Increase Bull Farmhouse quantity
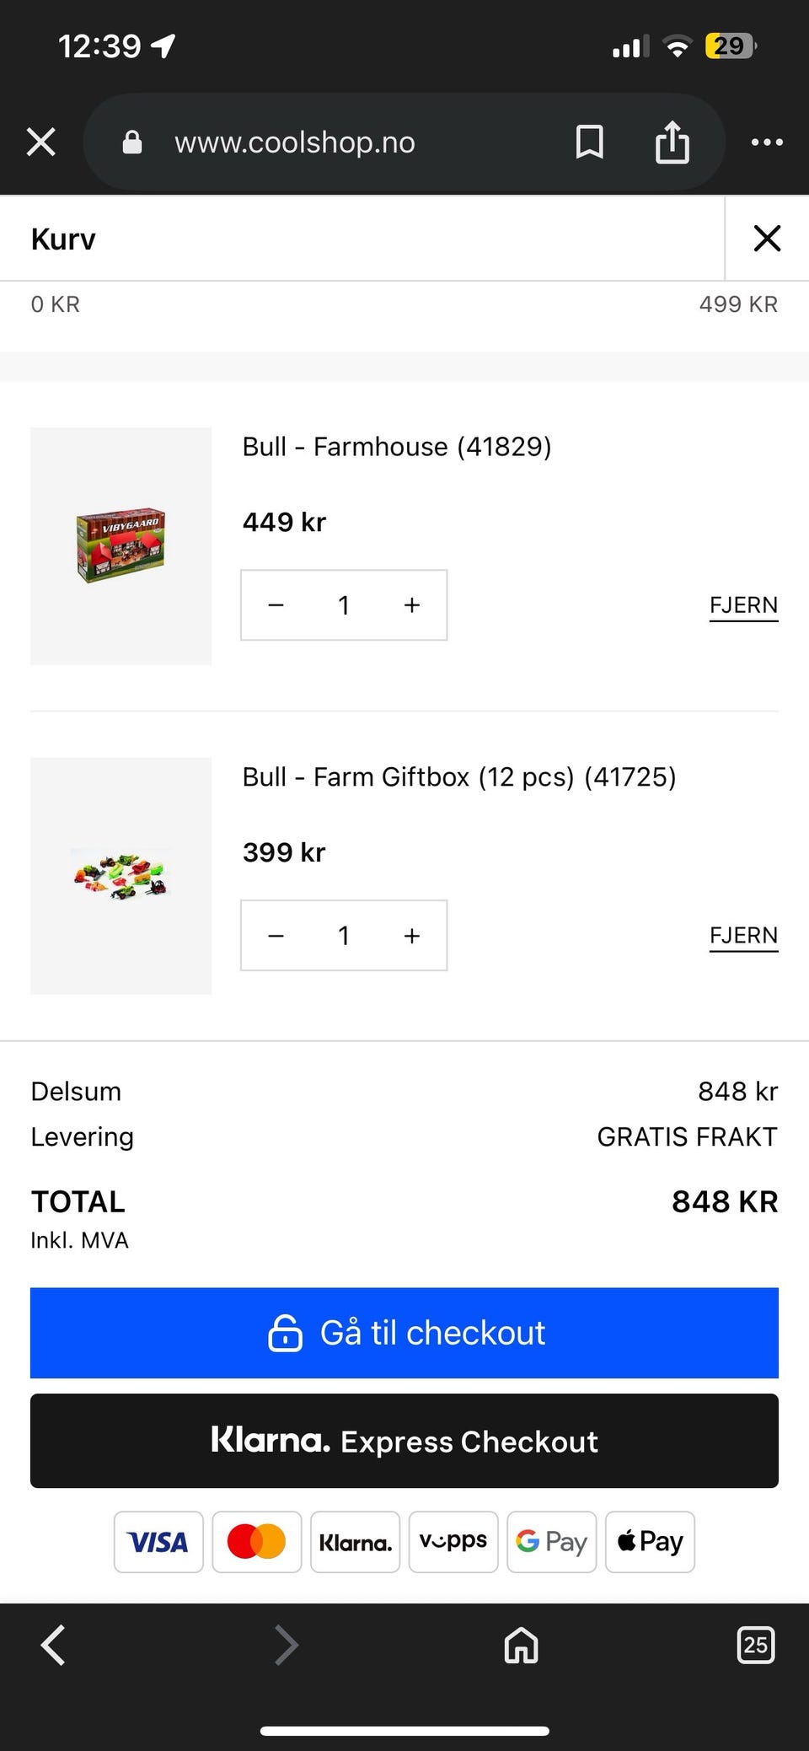 [x=412, y=605]
